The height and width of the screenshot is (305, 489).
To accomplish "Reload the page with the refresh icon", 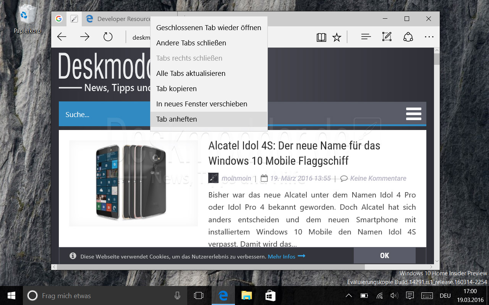I will [x=108, y=37].
